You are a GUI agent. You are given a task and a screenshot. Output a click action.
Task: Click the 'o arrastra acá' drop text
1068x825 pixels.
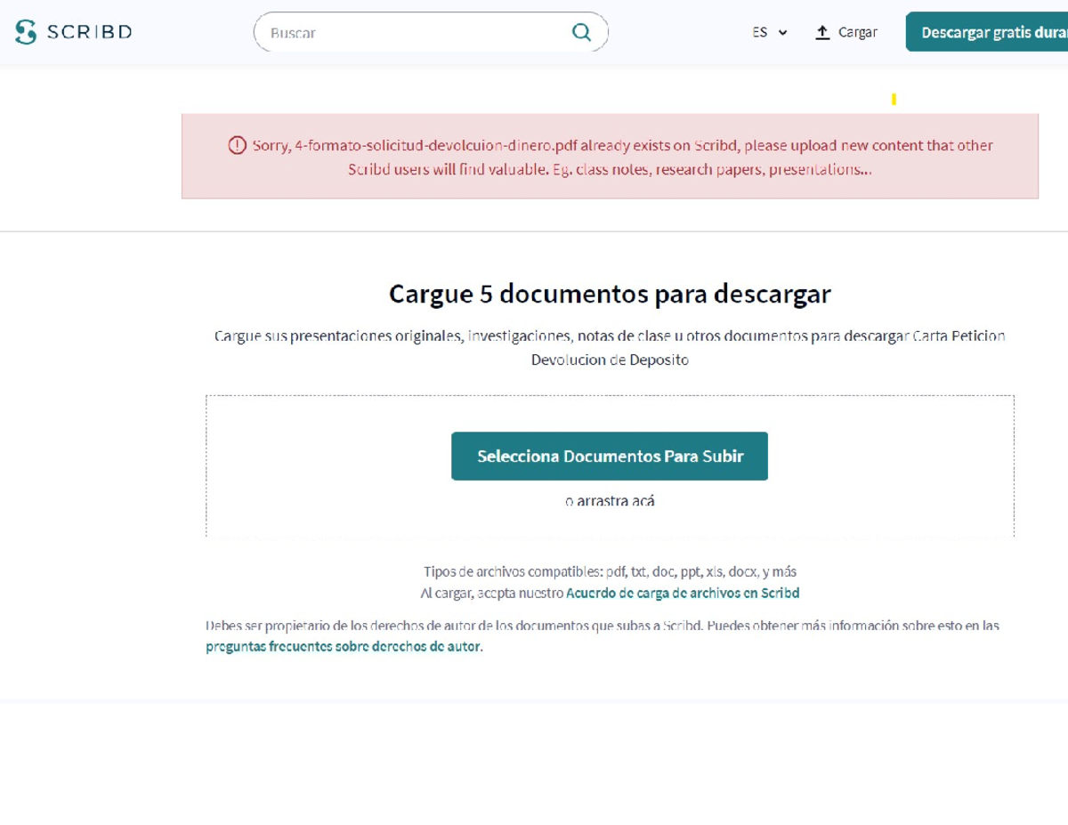tap(610, 501)
